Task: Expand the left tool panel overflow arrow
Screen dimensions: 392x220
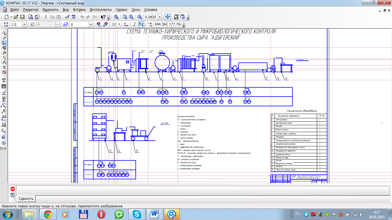Action: coord(5,148)
